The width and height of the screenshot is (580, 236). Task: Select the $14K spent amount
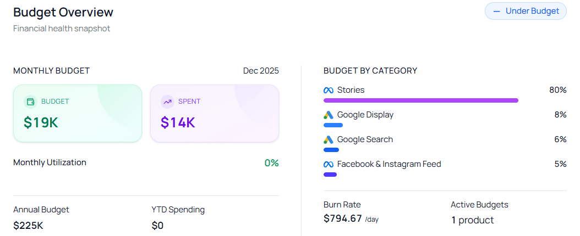pyautogui.click(x=178, y=122)
